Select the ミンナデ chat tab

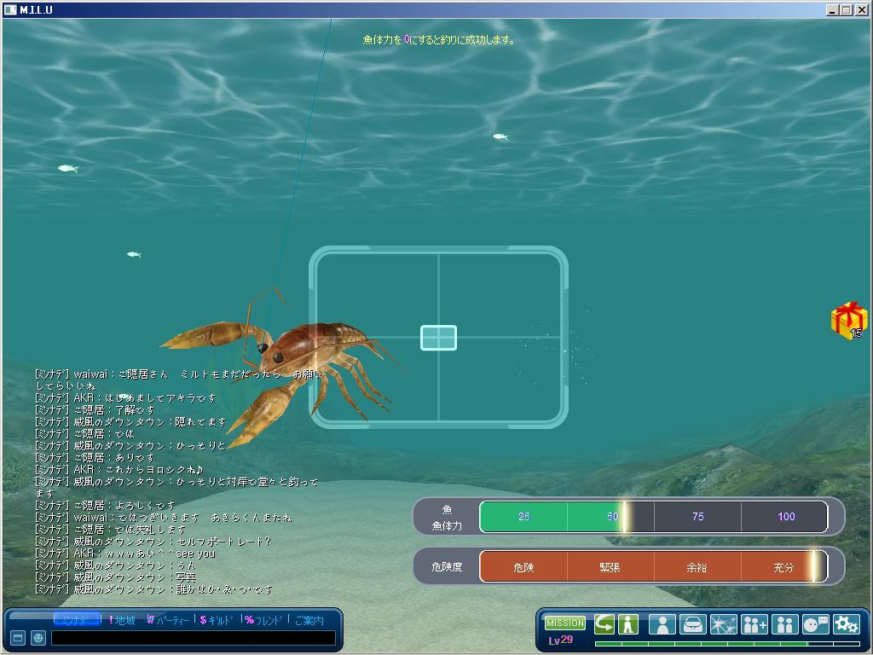[x=76, y=620]
